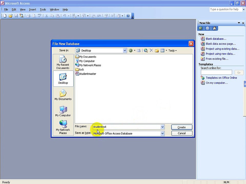Click the Views grid icon in dialog
The image size is (246, 184).
tap(162, 51)
